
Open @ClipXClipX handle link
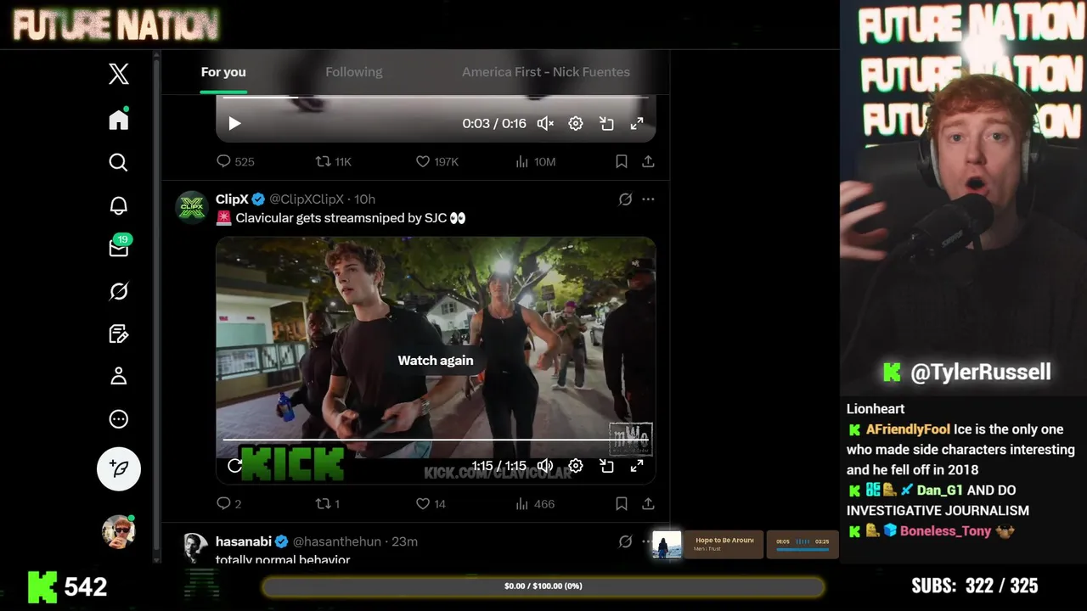coord(307,199)
